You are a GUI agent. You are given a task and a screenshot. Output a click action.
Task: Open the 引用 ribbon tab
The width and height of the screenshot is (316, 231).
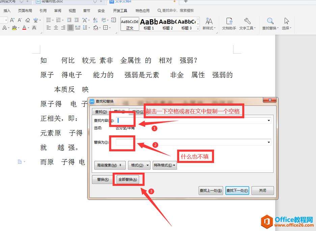click(x=43, y=11)
